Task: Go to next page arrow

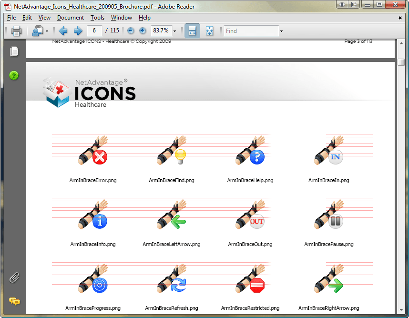Action: click(78, 31)
